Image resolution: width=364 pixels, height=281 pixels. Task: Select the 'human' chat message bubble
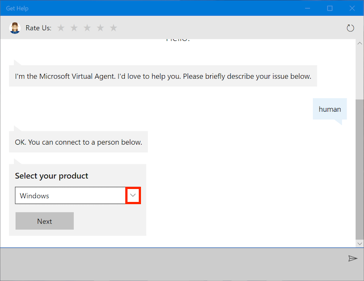point(329,109)
